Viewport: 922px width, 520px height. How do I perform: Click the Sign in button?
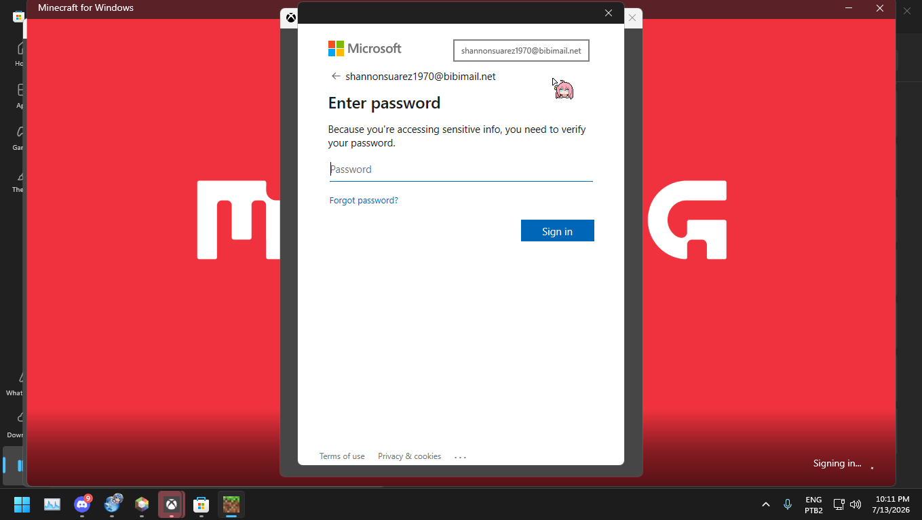(558, 231)
